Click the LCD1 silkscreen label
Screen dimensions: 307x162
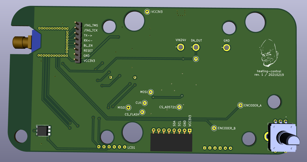(x=131, y=147)
